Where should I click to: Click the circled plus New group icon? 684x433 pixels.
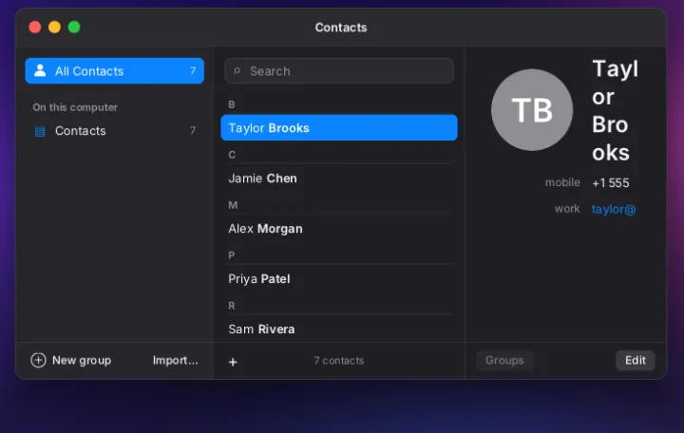click(x=38, y=360)
